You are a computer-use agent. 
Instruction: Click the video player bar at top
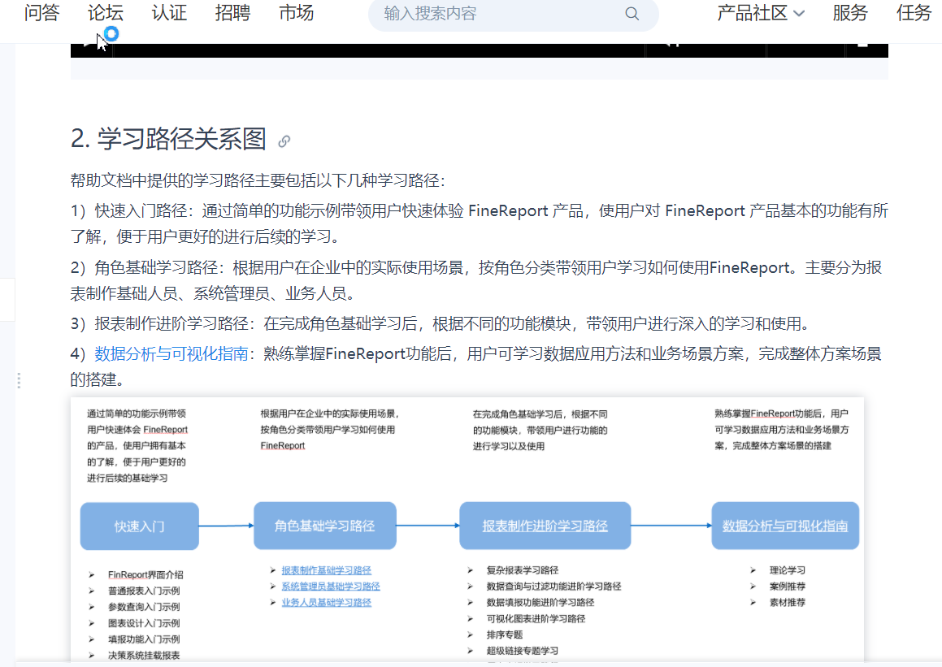pos(480,50)
